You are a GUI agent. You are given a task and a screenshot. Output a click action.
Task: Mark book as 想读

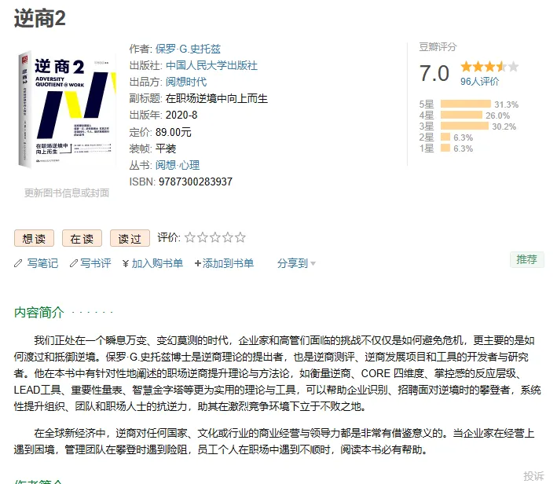(x=34, y=238)
